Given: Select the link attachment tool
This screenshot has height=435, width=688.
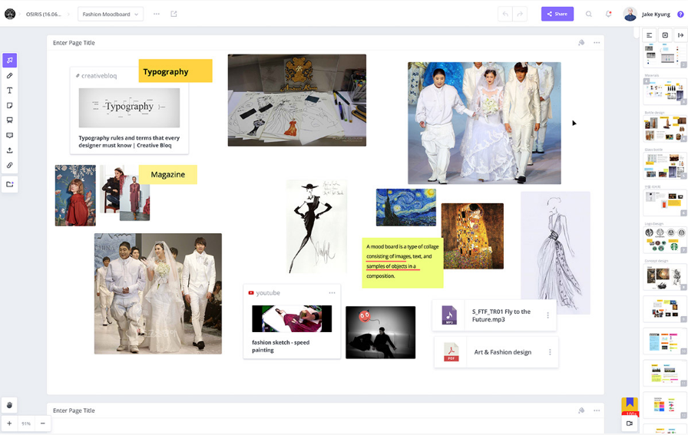Looking at the screenshot, I should [x=10, y=165].
